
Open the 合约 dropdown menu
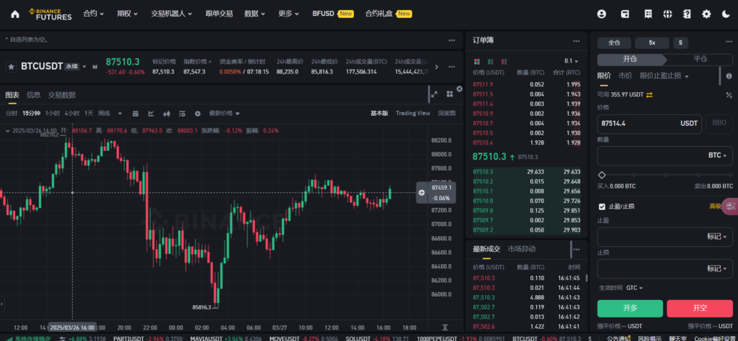tap(94, 14)
